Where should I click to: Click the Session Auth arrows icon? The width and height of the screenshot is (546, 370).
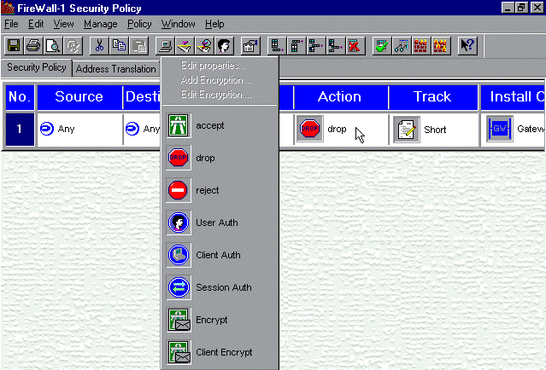pyautogui.click(x=179, y=287)
